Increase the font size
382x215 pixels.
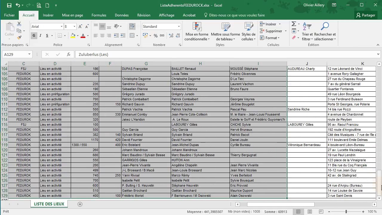[x=80, y=27]
